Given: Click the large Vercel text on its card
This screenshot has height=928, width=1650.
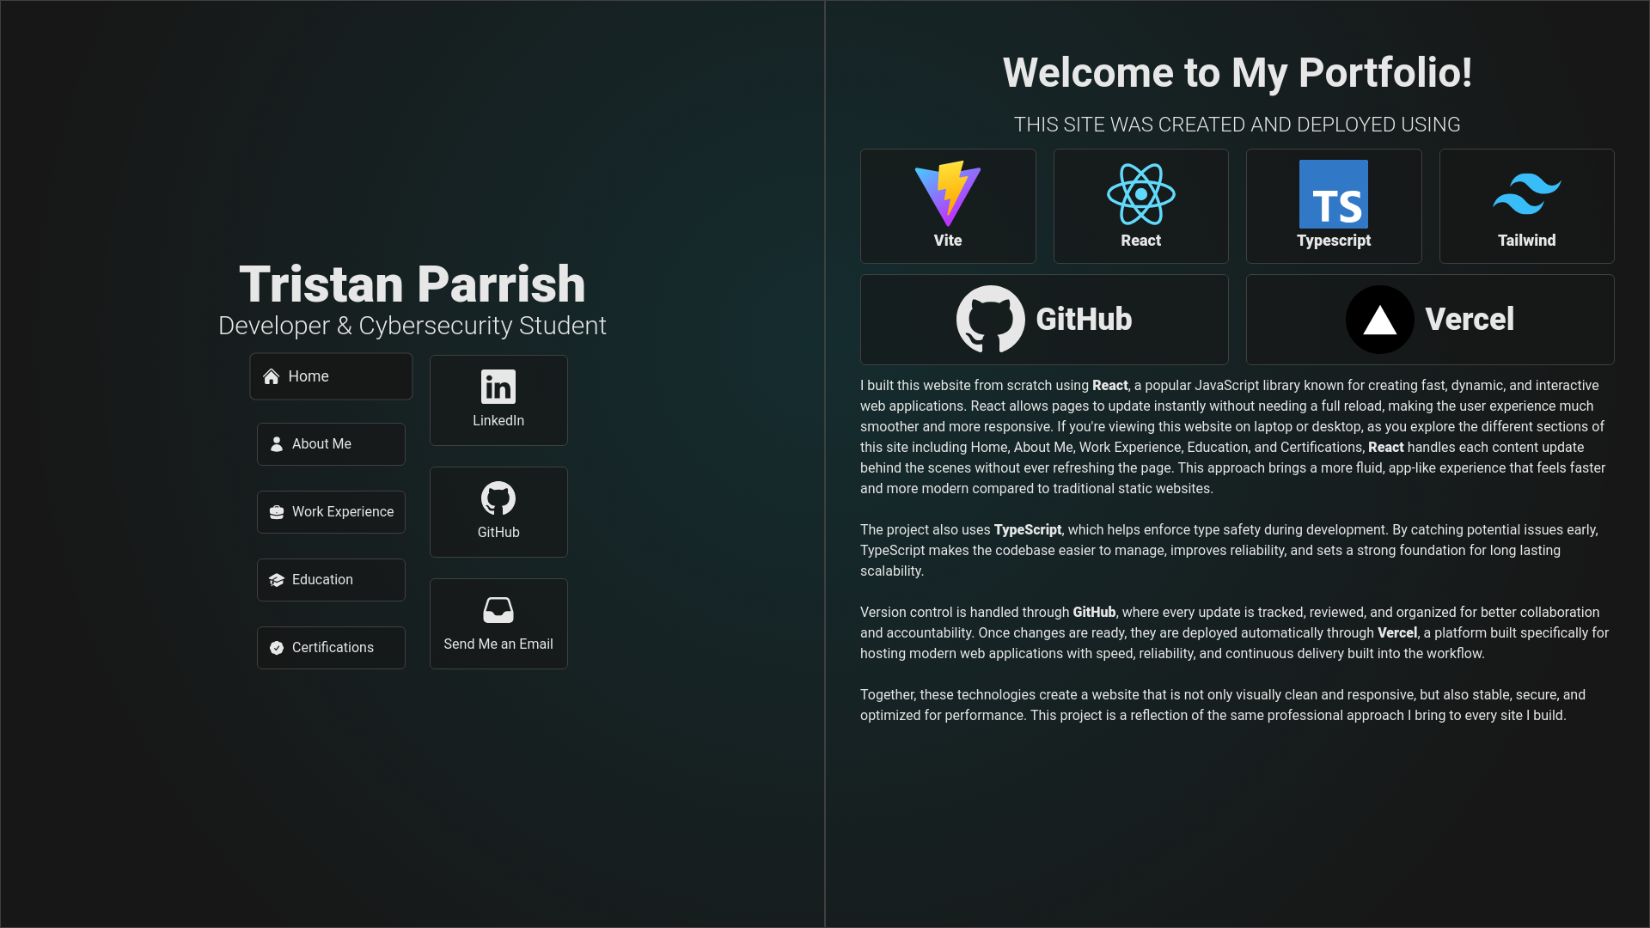Looking at the screenshot, I should [x=1470, y=319].
